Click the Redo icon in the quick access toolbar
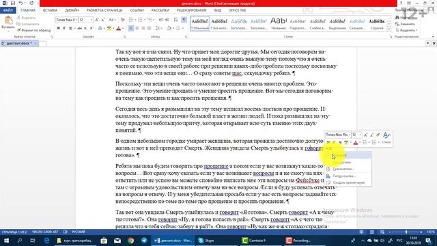Screen dimensions: 437x246 click(31, 3)
